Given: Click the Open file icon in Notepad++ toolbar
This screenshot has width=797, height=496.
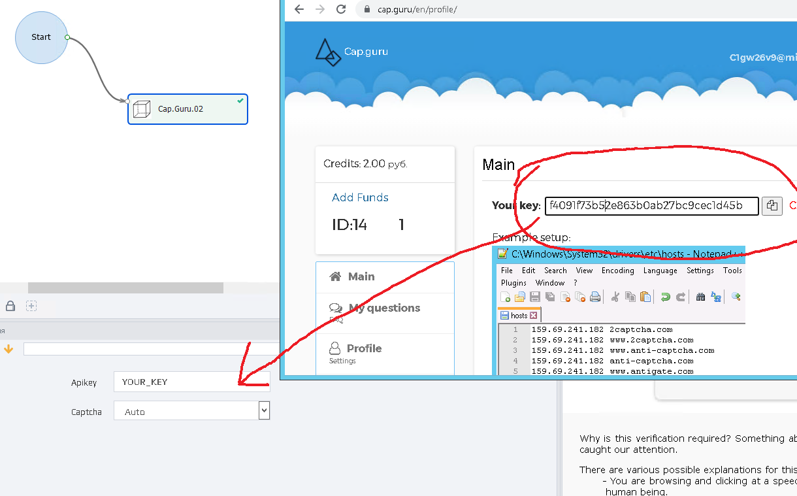Looking at the screenshot, I should [520, 297].
